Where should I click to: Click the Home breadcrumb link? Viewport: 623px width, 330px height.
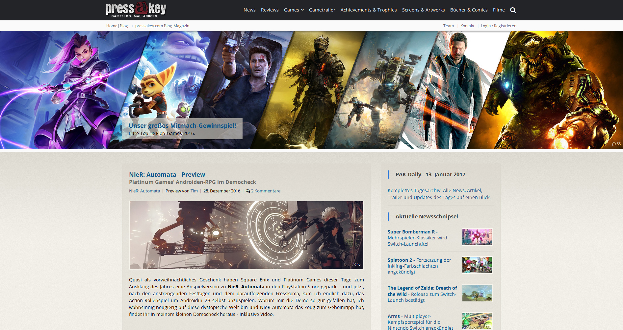112,26
